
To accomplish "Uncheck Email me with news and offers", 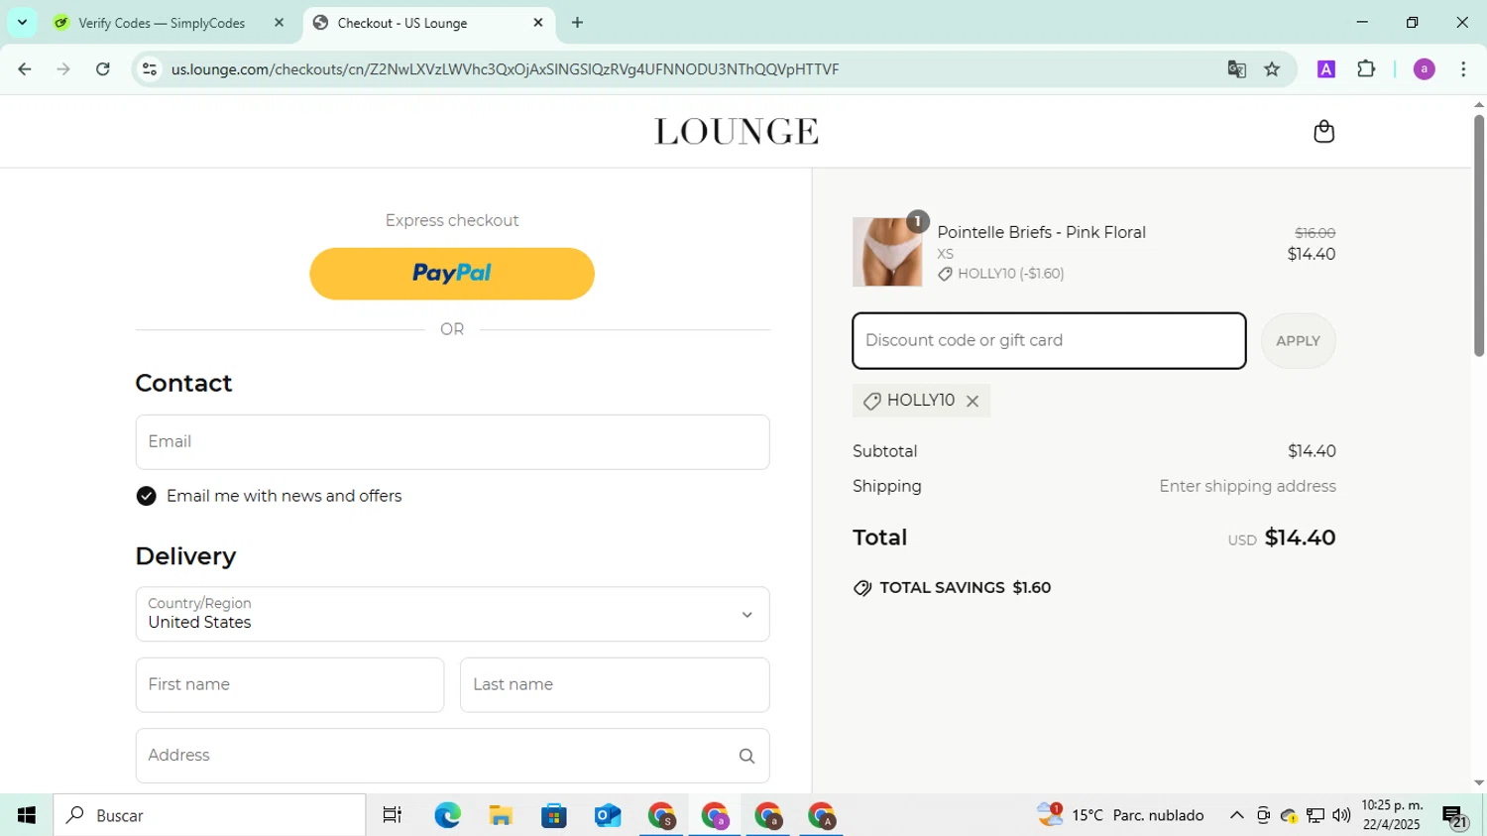I will coord(147,496).
